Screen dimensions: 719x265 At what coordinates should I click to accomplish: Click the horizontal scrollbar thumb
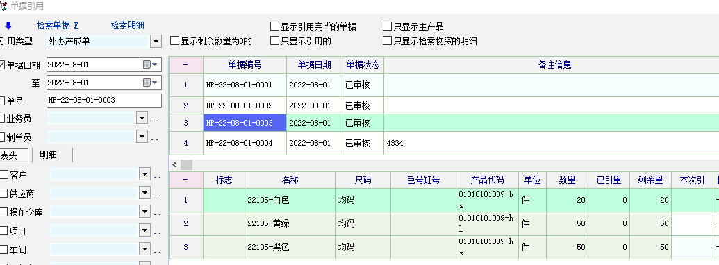(187, 165)
